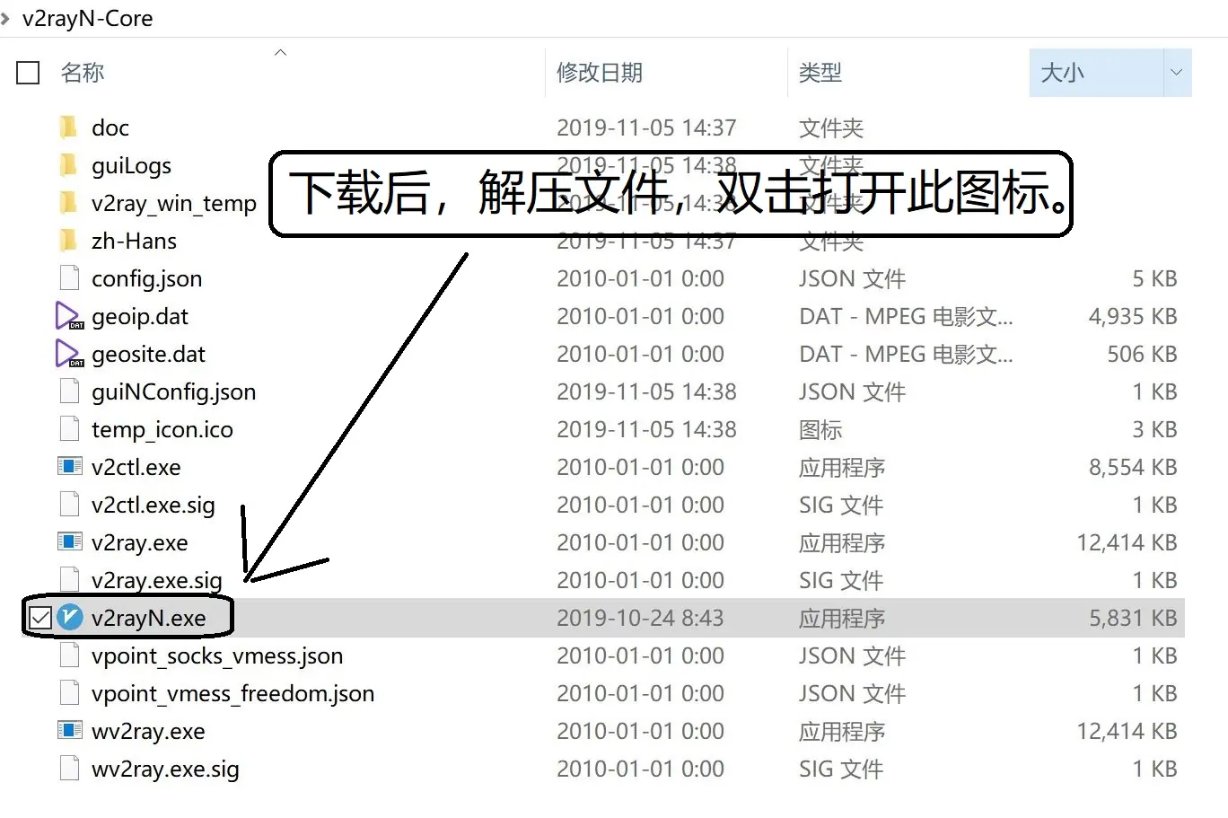Click the wv2ray.exe.sig file icon

coord(69,769)
